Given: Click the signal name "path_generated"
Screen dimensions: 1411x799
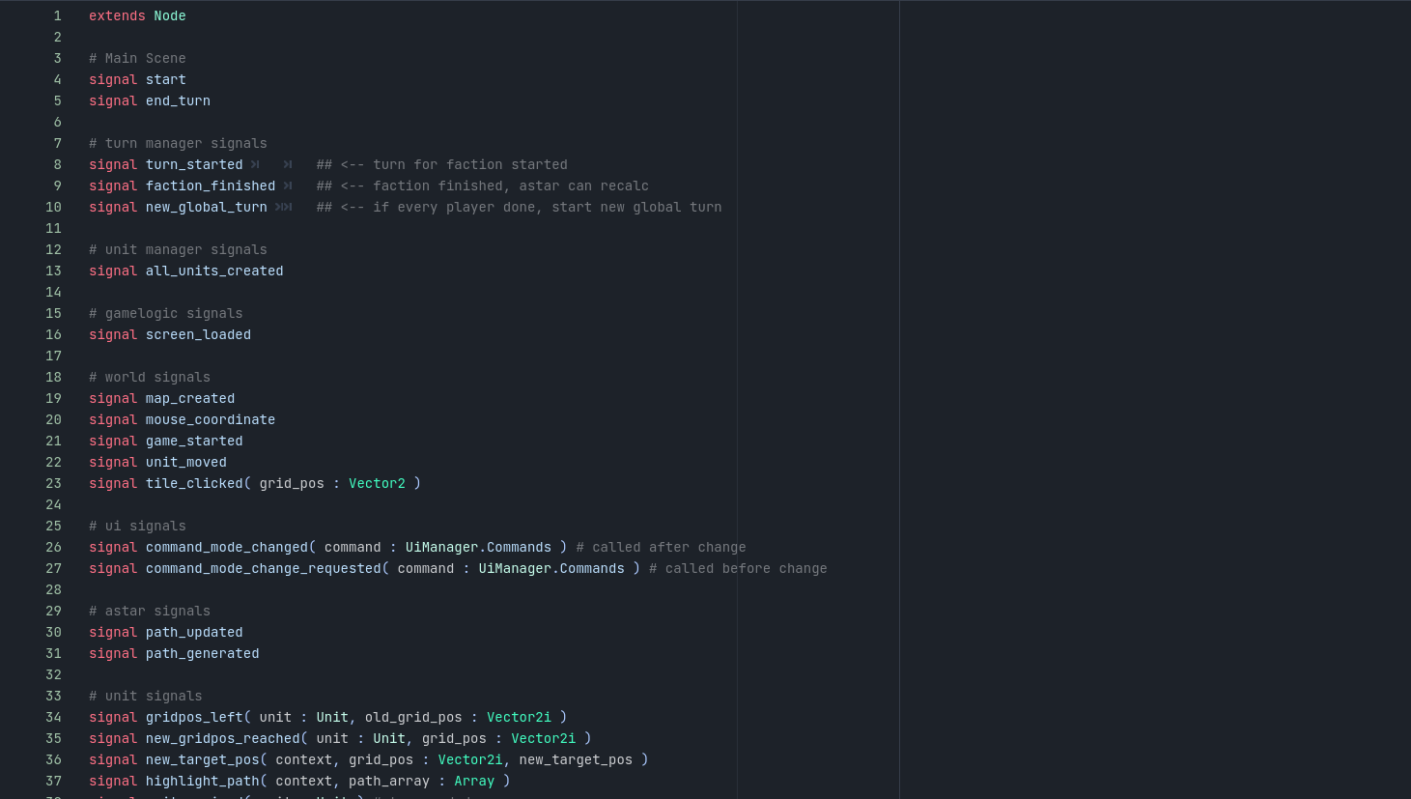Looking at the screenshot, I should 203,653.
